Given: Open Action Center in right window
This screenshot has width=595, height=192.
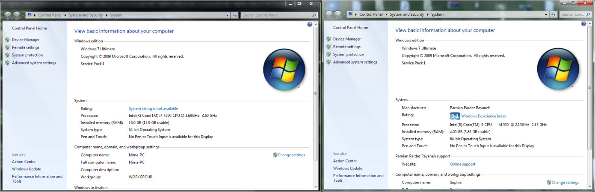Looking at the screenshot, I should point(345,161).
